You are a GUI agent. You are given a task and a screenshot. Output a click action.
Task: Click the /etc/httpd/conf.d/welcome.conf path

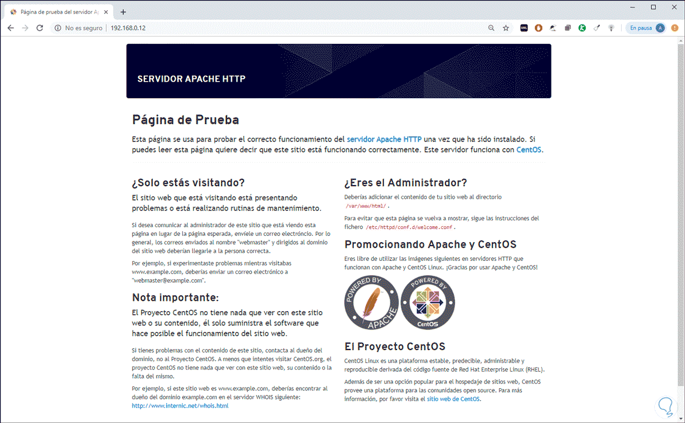(409, 227)
